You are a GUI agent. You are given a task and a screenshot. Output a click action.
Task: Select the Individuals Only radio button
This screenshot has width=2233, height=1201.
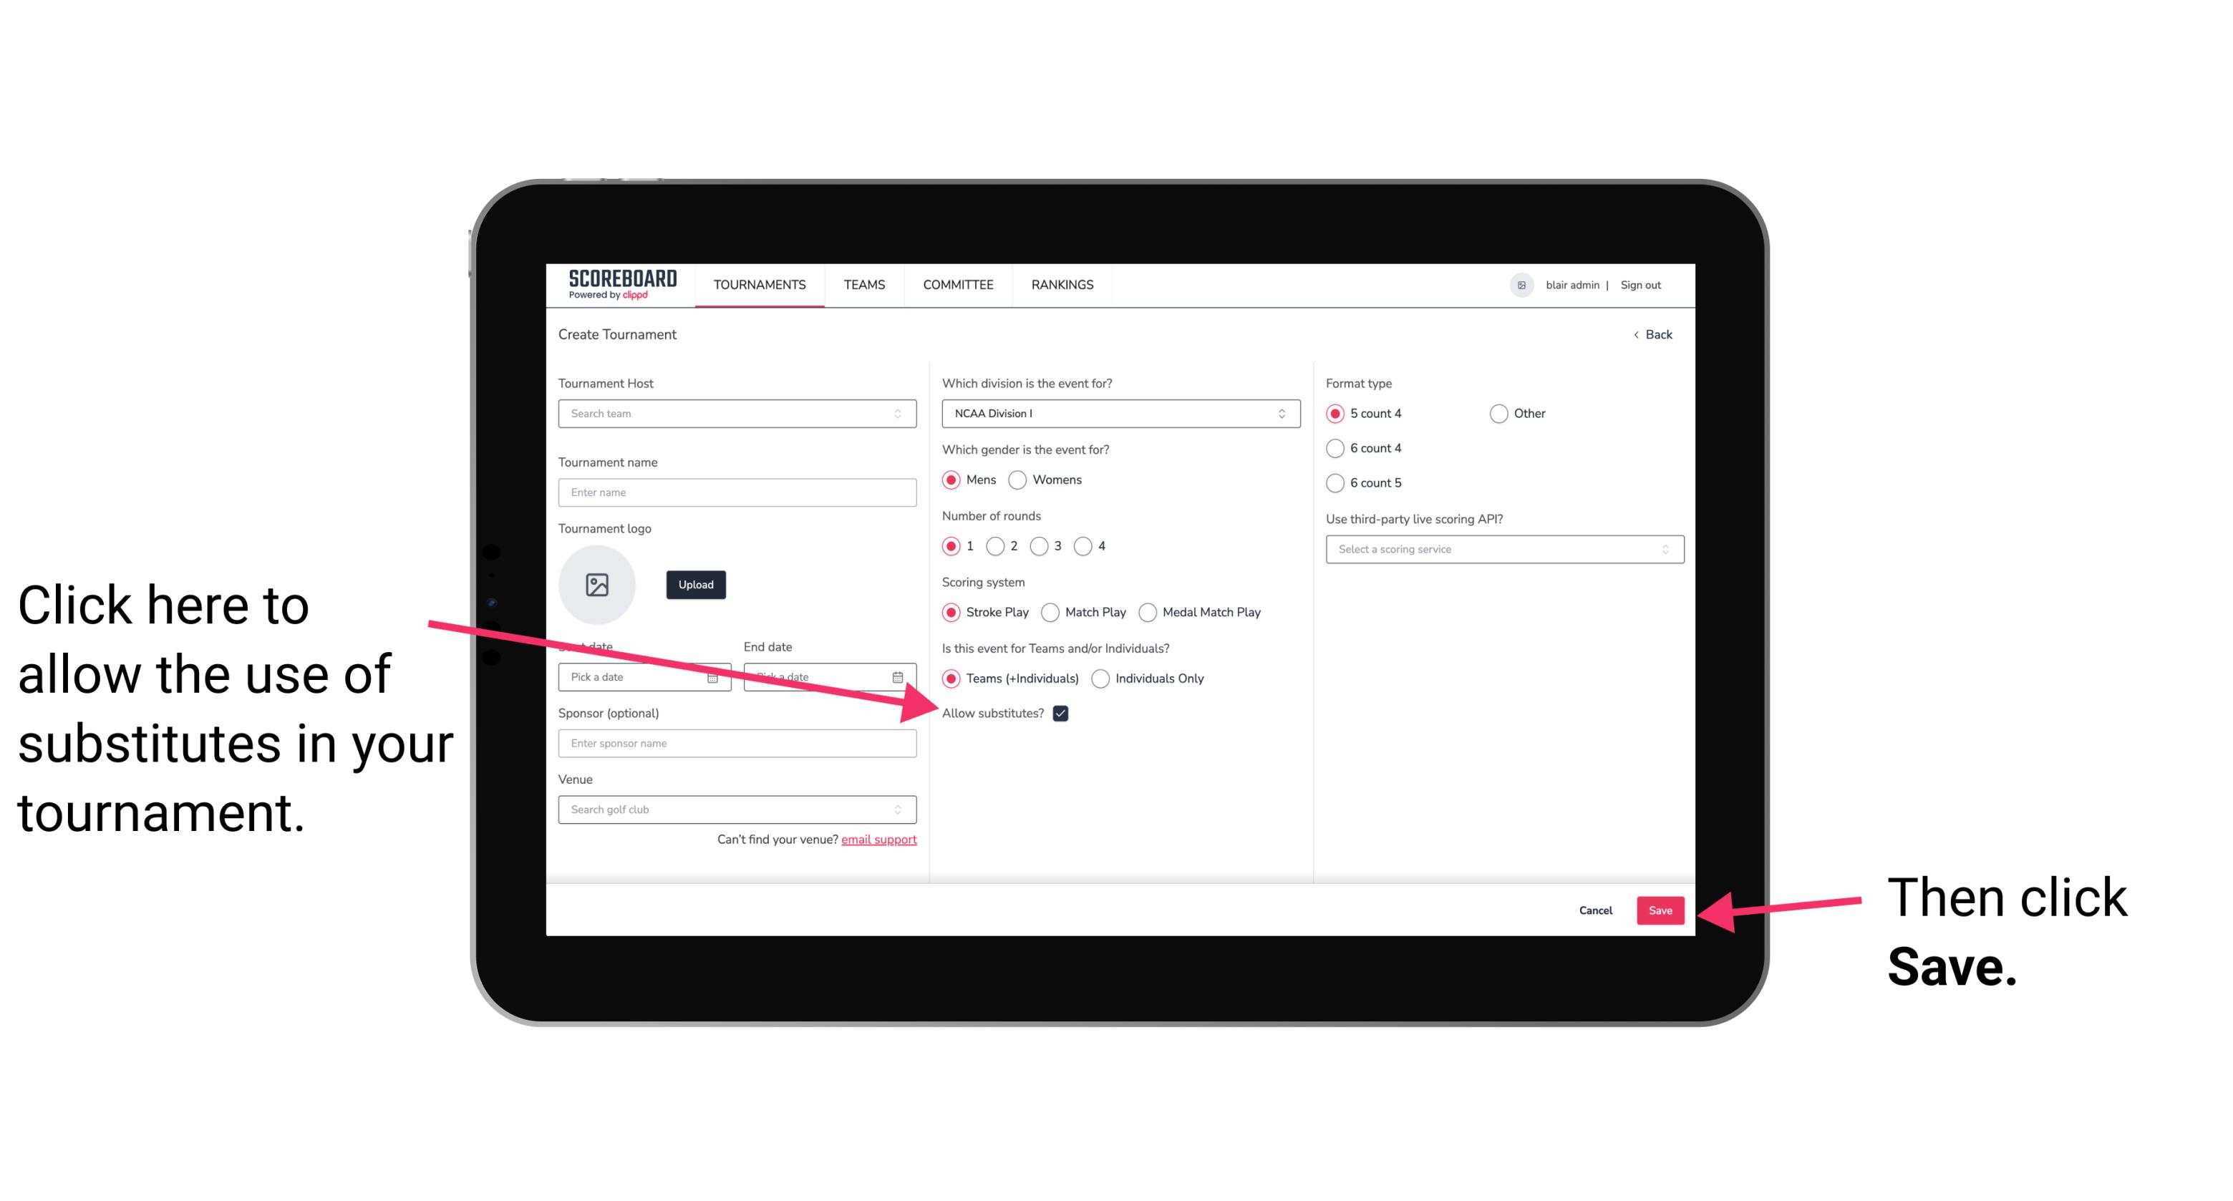pos(1102,679)
